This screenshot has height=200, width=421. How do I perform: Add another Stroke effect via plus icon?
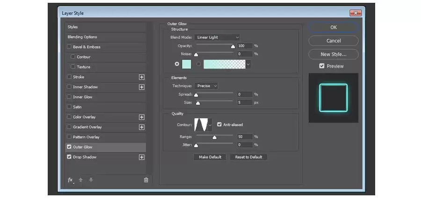[x=141, y=77]
